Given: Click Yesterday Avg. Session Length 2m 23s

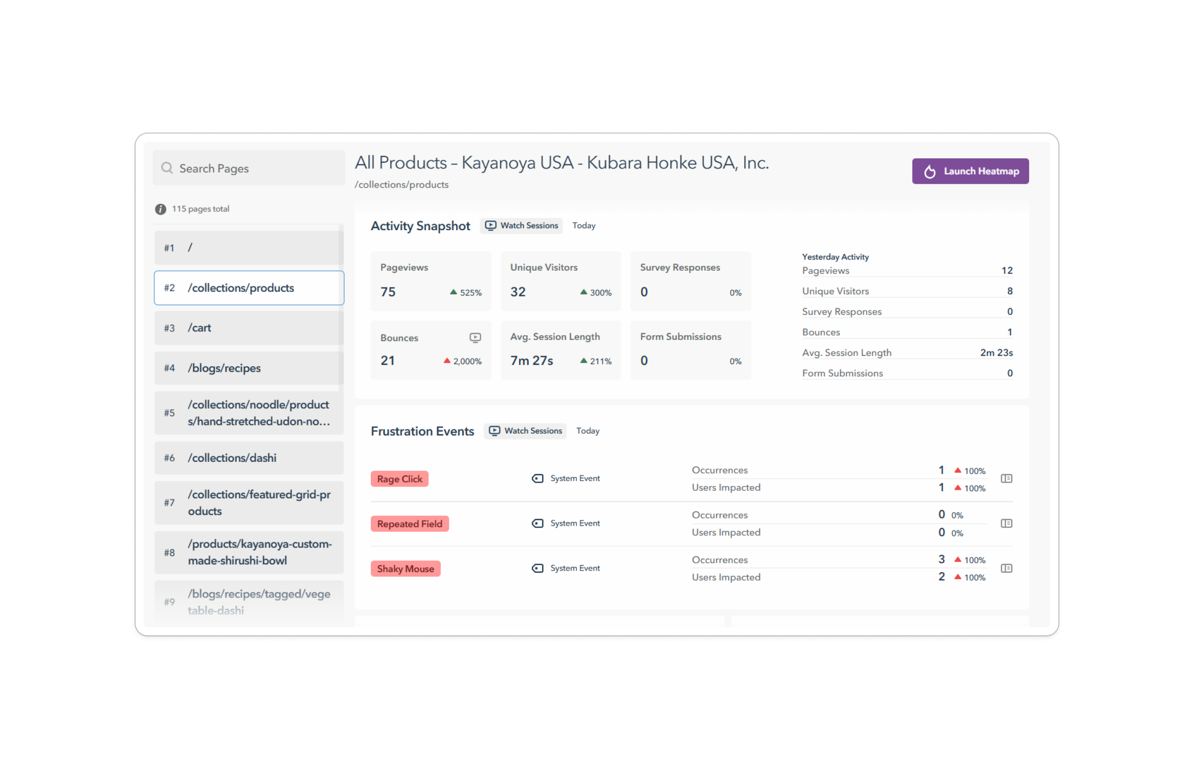Looking at the screenshot, I should [x=996, y=353].
